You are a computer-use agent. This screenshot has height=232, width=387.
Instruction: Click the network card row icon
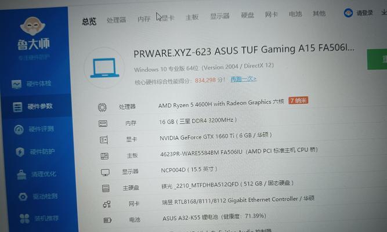tap(107, 204)
